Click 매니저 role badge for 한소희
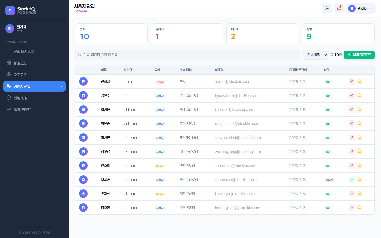 point(160,166)
